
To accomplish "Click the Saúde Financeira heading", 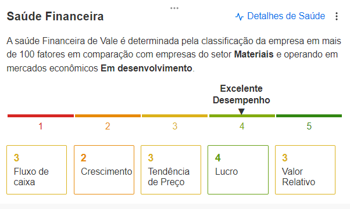I will pyautogui.click(x=55, y=16).
